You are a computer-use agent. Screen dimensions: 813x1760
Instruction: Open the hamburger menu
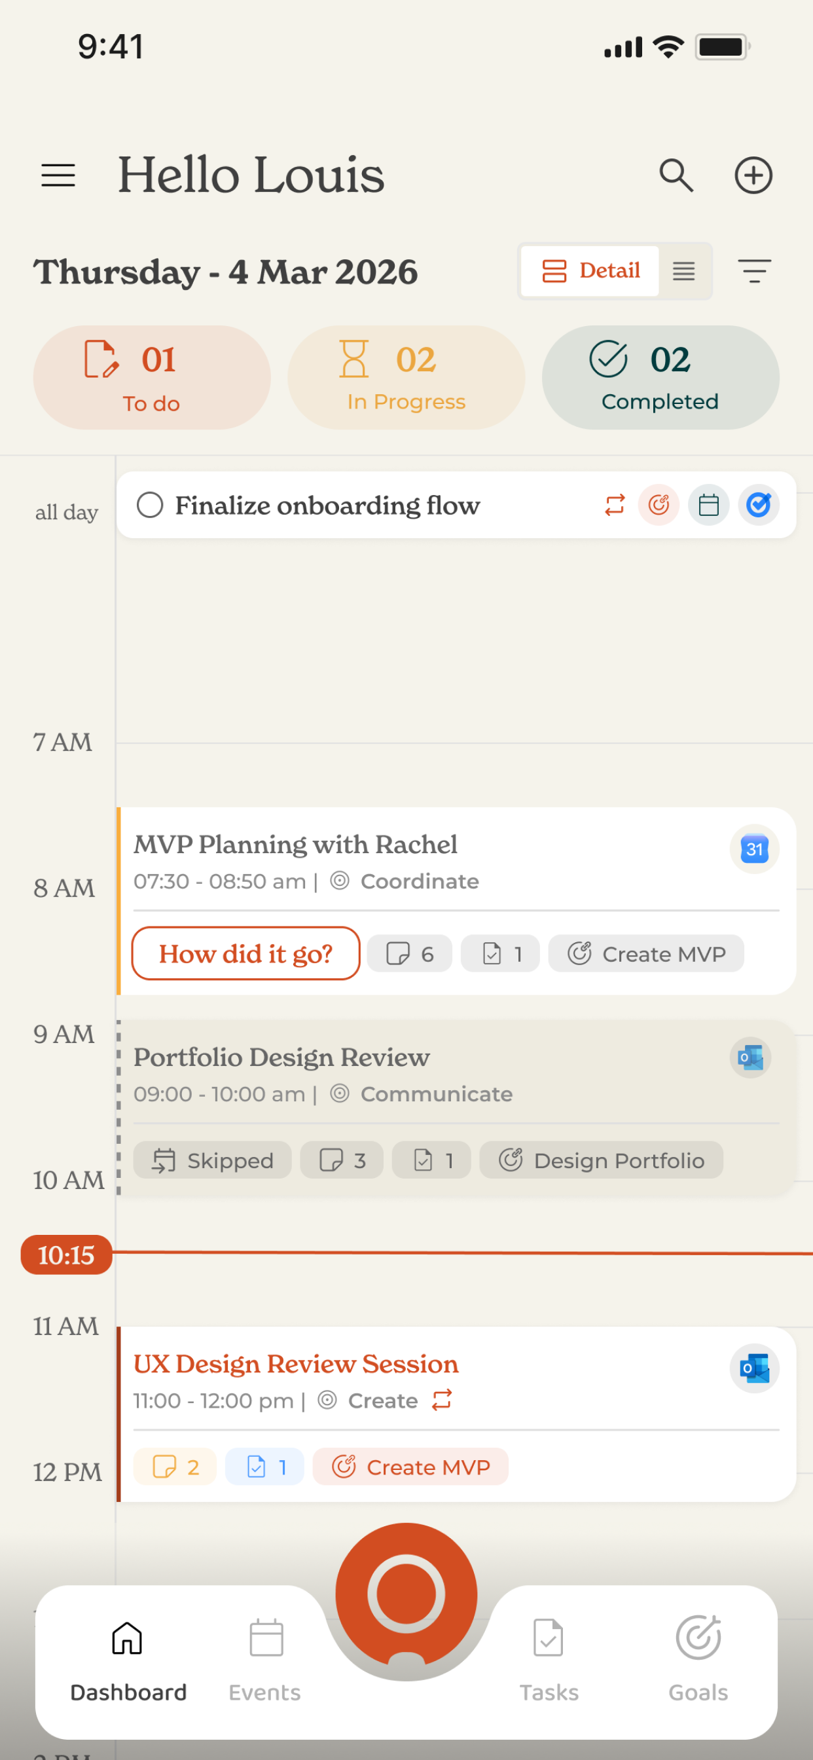(x=58, y=175)
